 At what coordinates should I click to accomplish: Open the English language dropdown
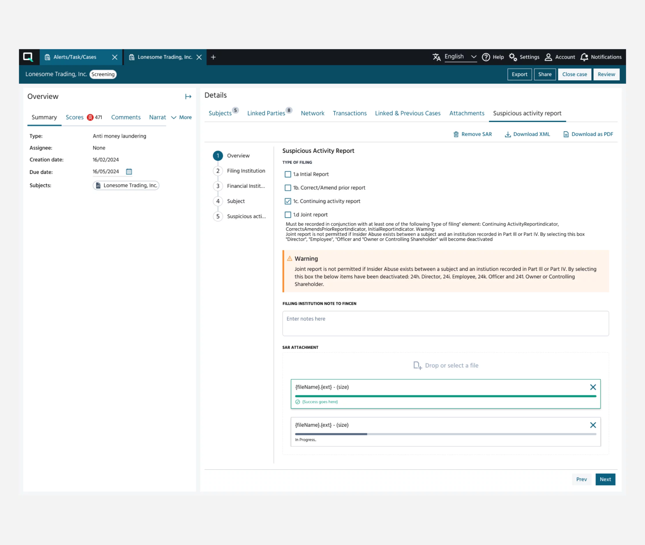point(460,57)
